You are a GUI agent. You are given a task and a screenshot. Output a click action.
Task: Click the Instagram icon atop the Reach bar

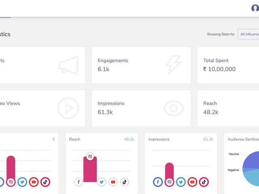click(90, 156)
